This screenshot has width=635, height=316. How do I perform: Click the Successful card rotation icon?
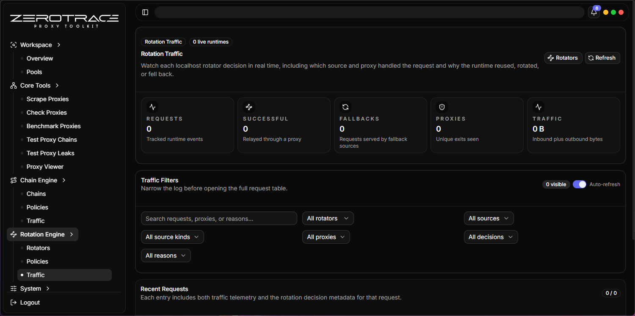(249, 107)
